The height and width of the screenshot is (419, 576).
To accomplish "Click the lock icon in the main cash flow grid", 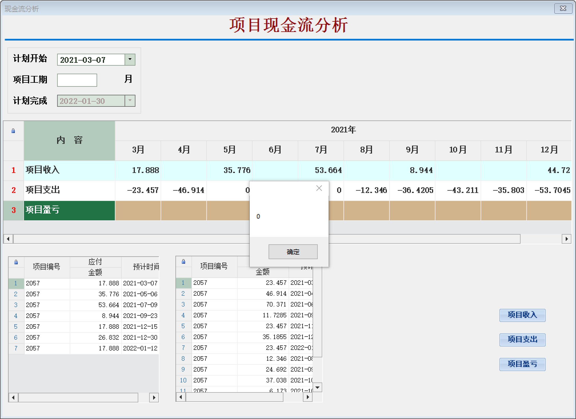I will pos(13,131).
